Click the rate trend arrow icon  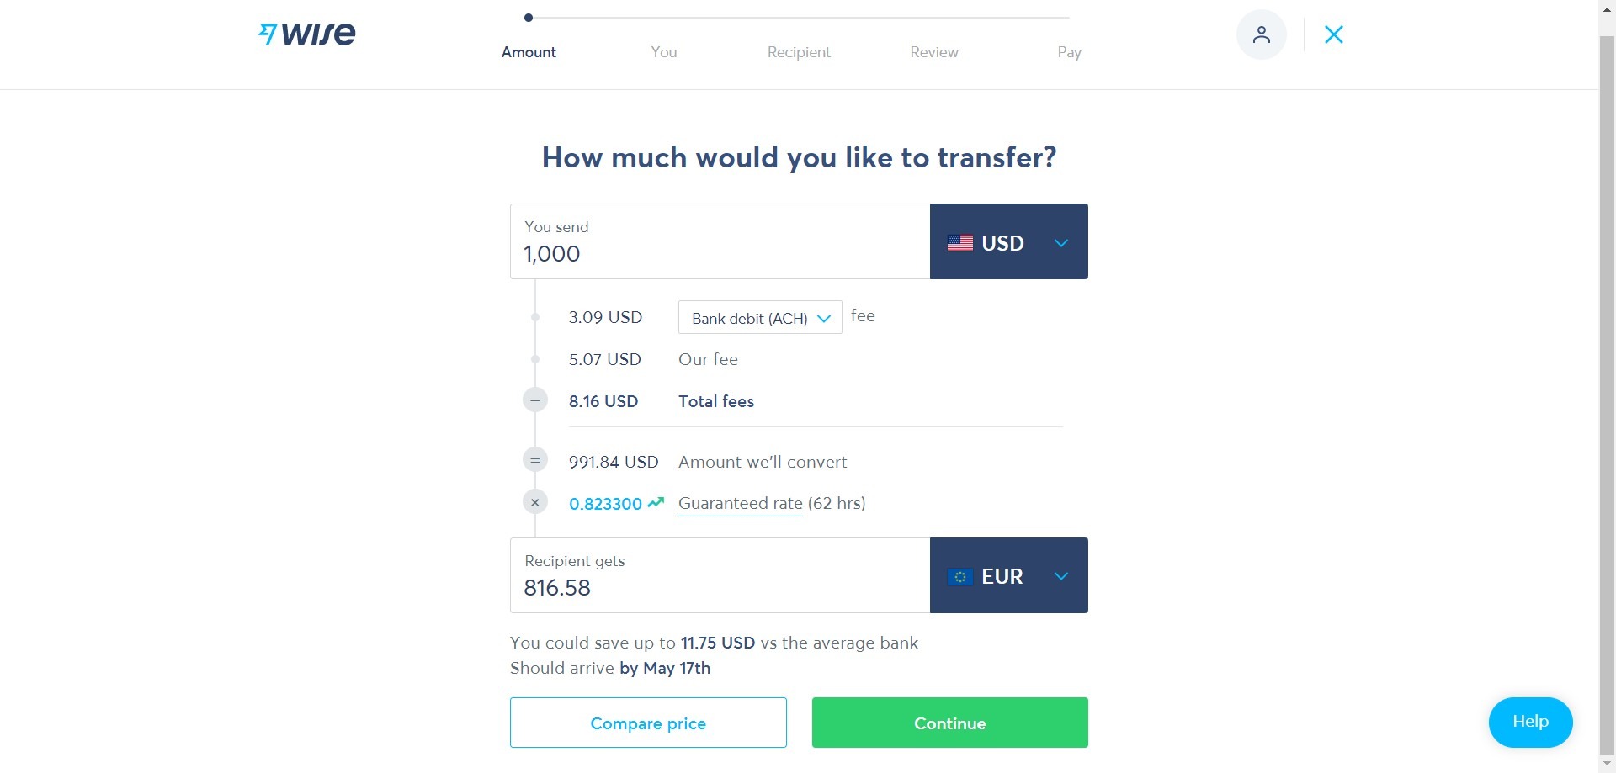click(x=656, y=502)
